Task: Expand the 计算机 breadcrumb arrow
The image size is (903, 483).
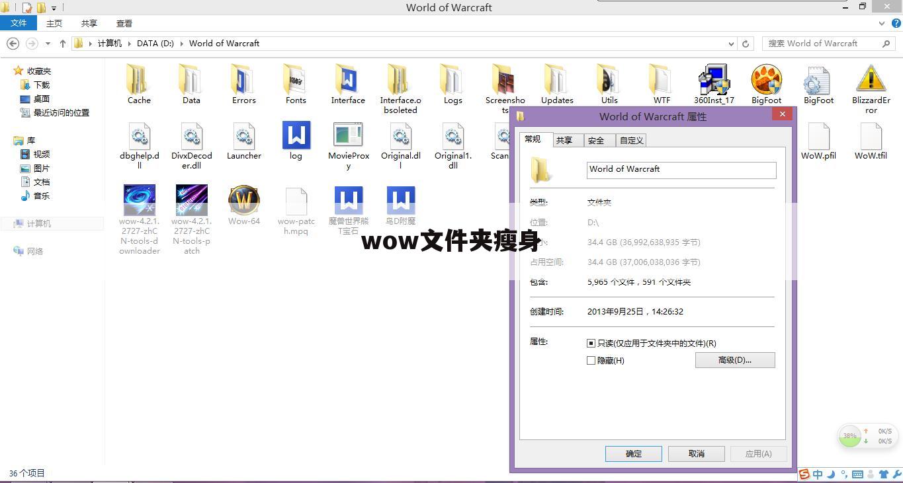Action: pos(130,44)
